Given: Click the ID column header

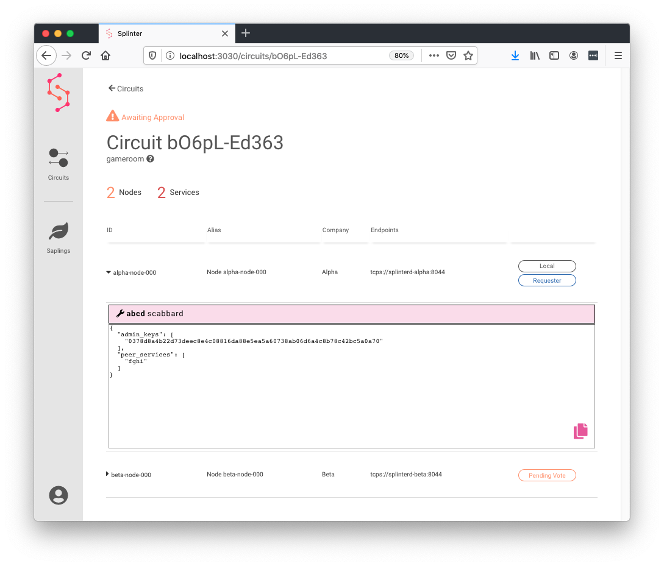Looking at the screenshot, I should click(x=110, y=230).
